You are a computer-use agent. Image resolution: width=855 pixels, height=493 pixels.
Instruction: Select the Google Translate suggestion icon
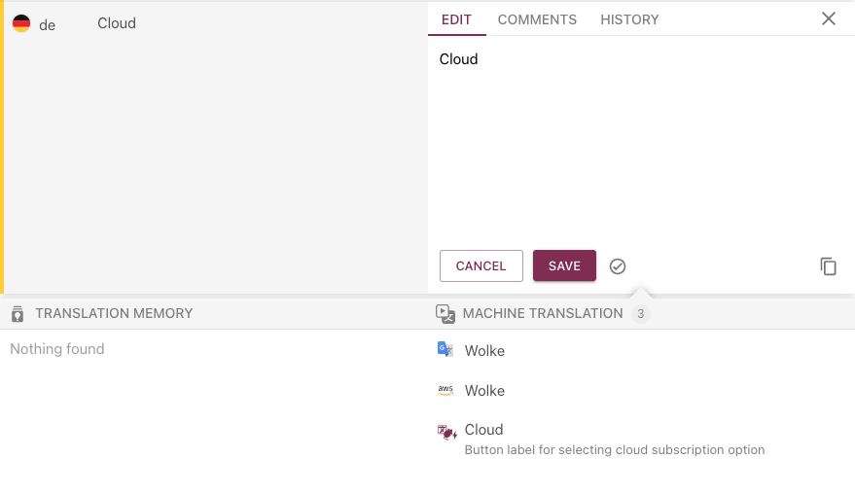click(445, 350)
